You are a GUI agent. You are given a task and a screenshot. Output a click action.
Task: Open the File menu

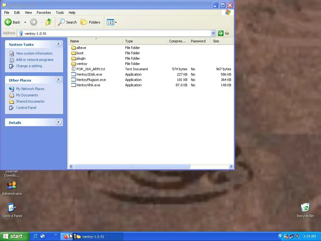click(x=7, y=13)
